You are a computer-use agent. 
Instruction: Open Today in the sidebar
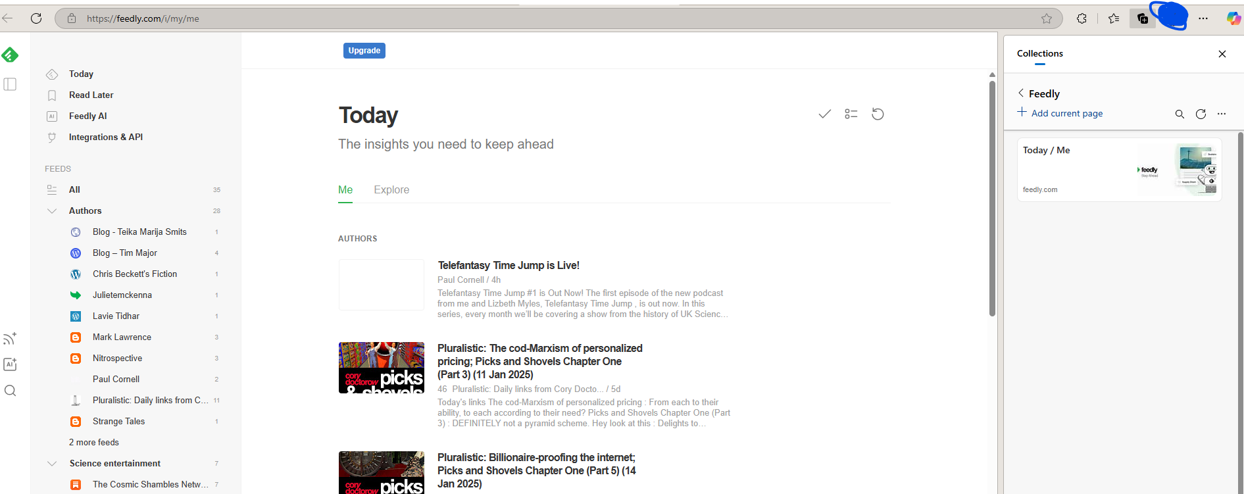click(81, 74)
